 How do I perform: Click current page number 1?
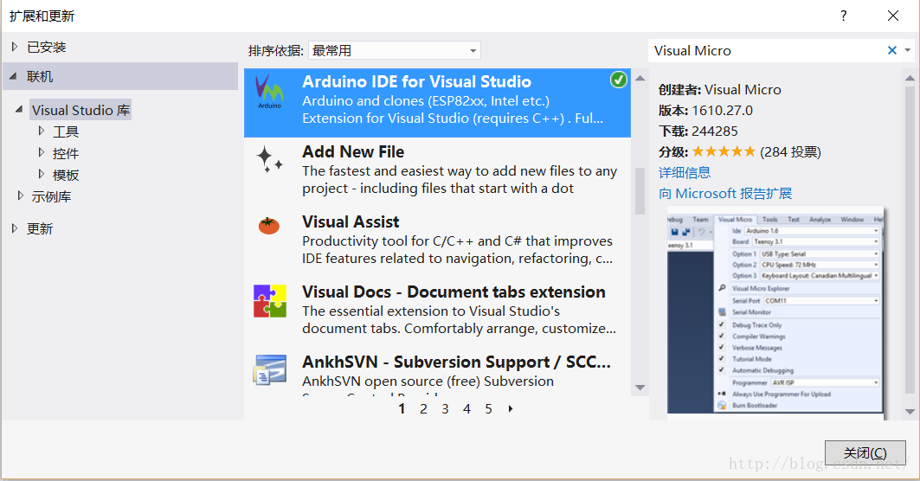click(x=402, y=409)
